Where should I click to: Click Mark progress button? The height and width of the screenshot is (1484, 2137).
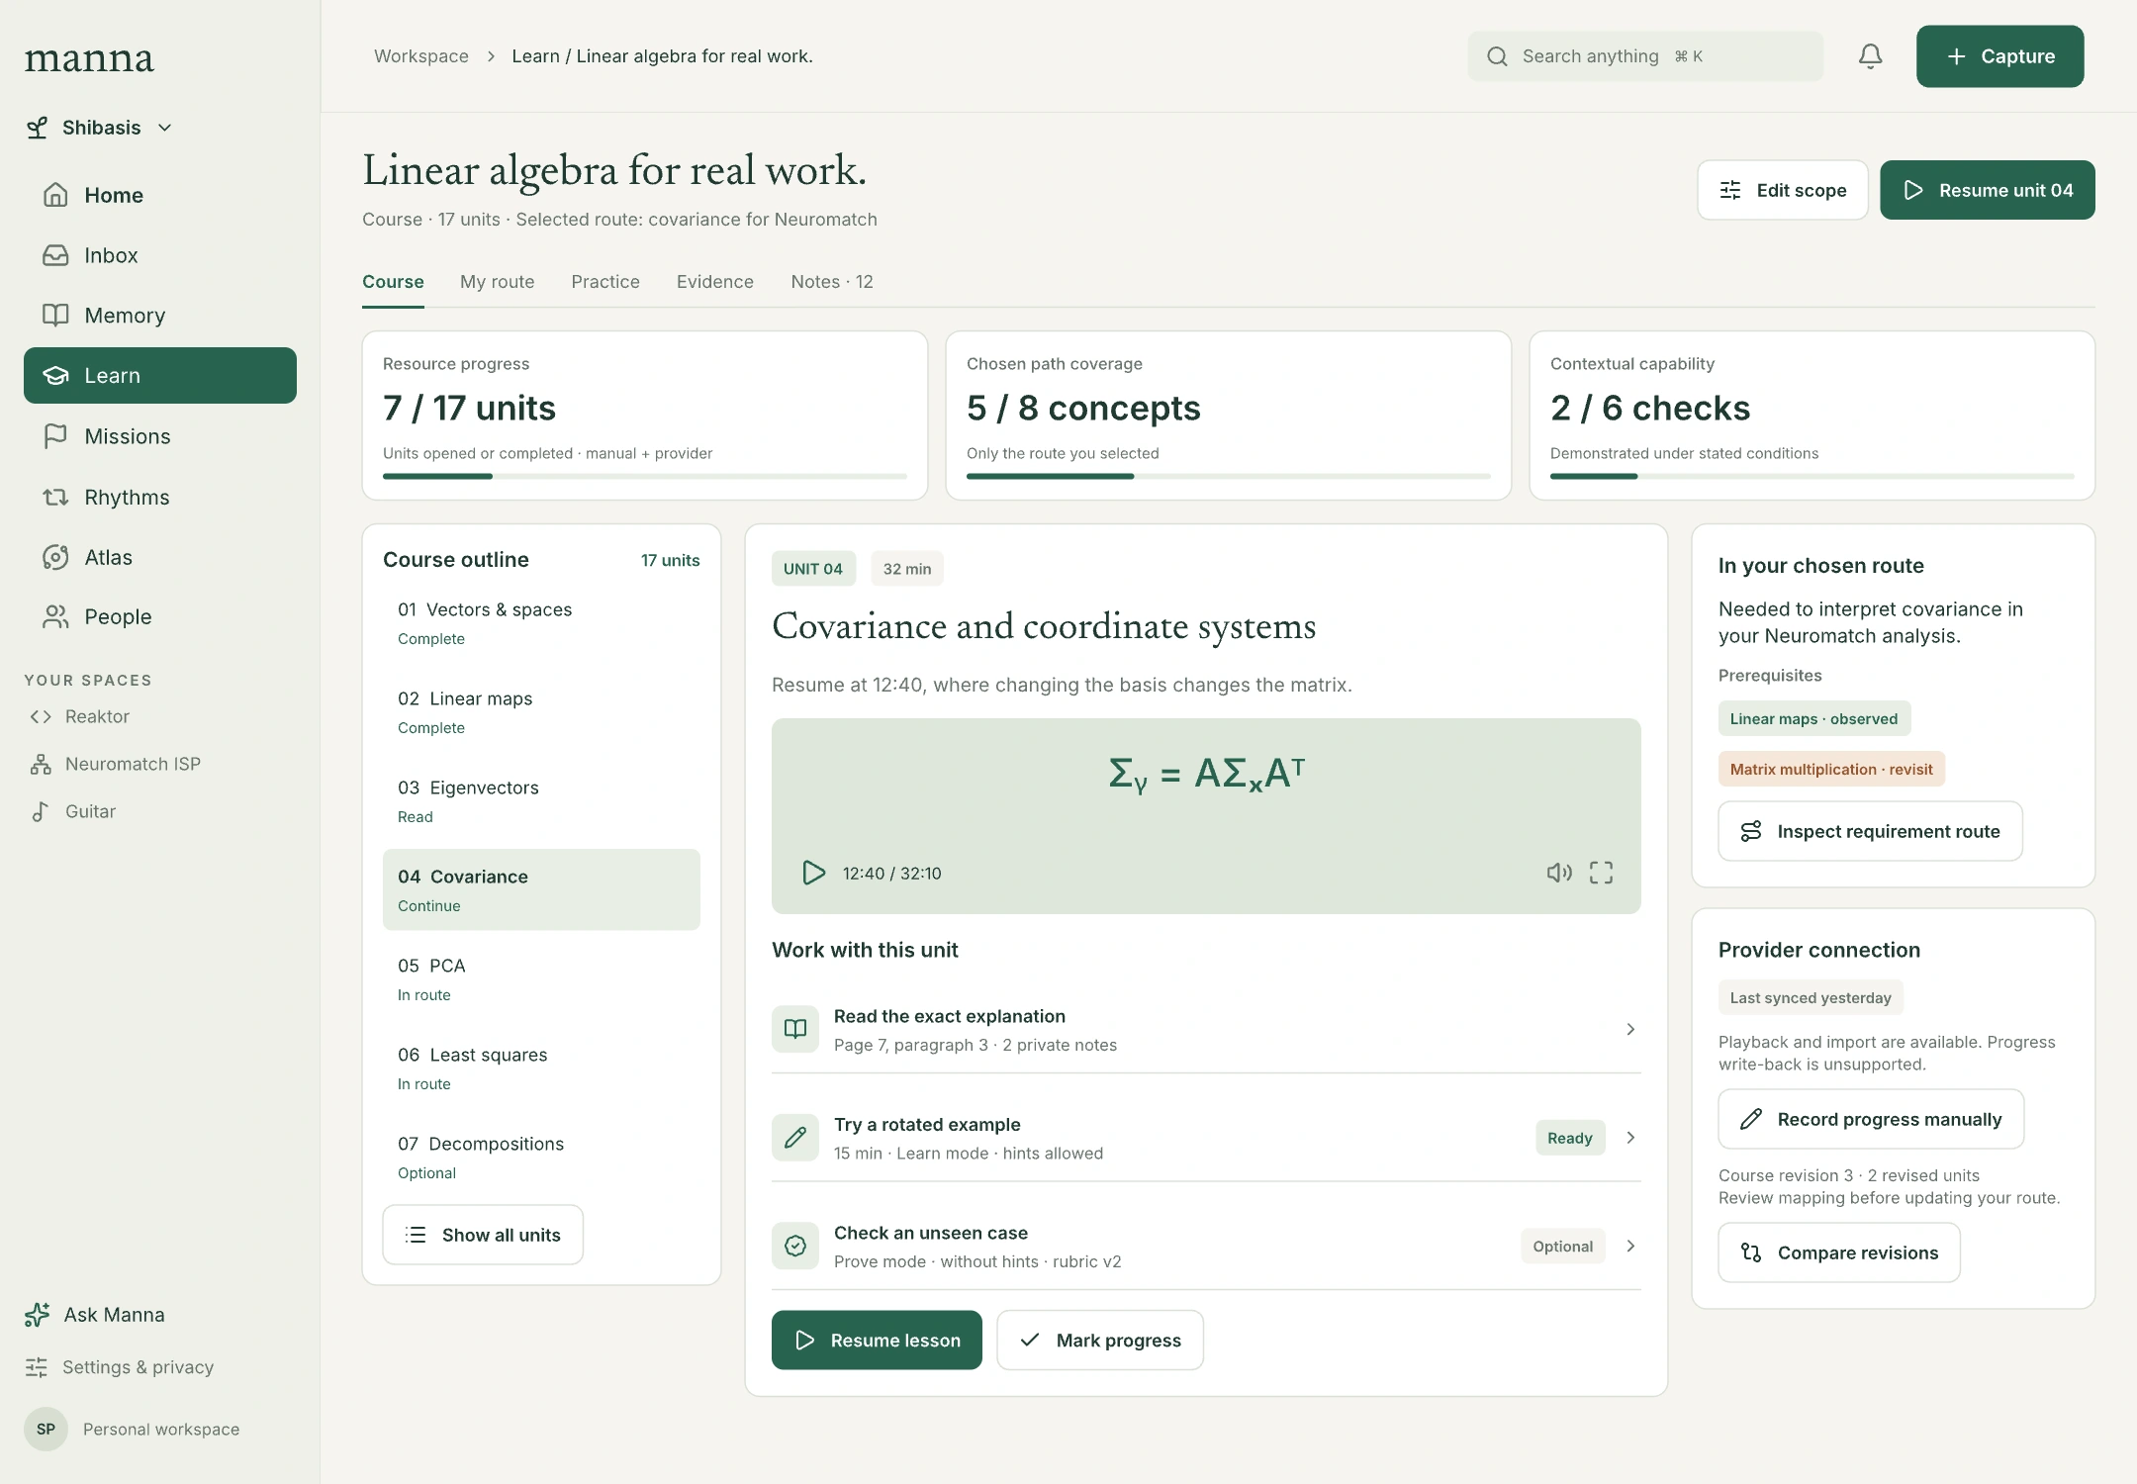tap(1100, 1341)
